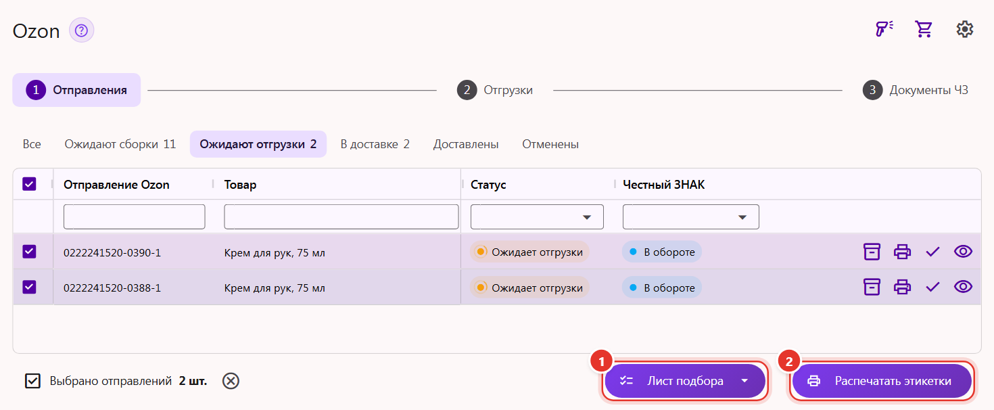Open the help question mark next to Ozon
The height and width of the screenshot is (410, 994).
pyautogui.click(x=82, y=30)
